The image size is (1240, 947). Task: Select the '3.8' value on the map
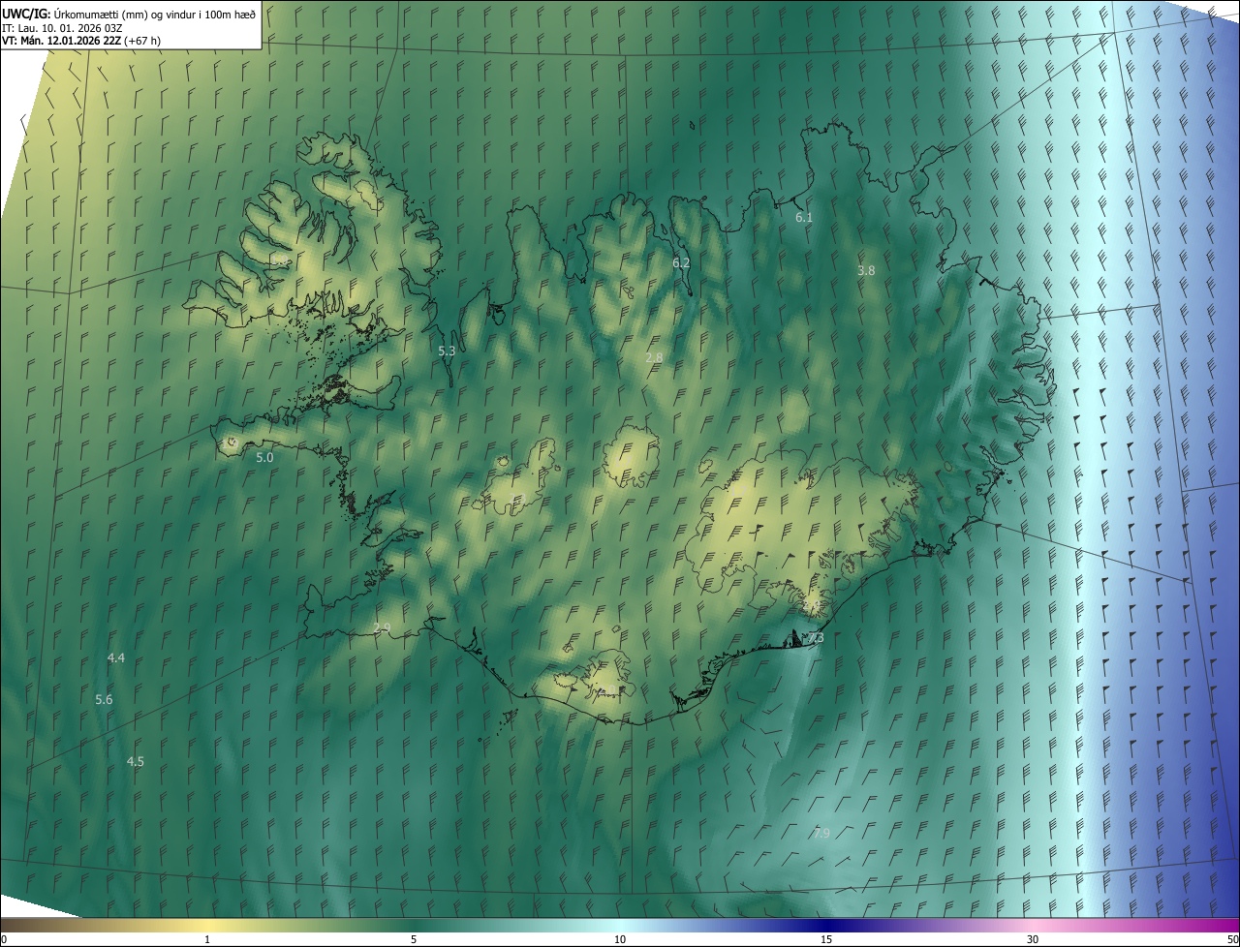pyautogui.click(x=866, y=271)
